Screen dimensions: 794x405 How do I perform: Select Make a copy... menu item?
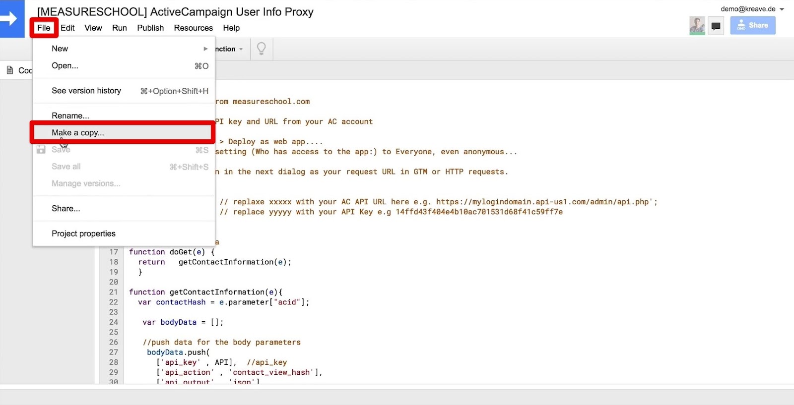click(124, 132)
